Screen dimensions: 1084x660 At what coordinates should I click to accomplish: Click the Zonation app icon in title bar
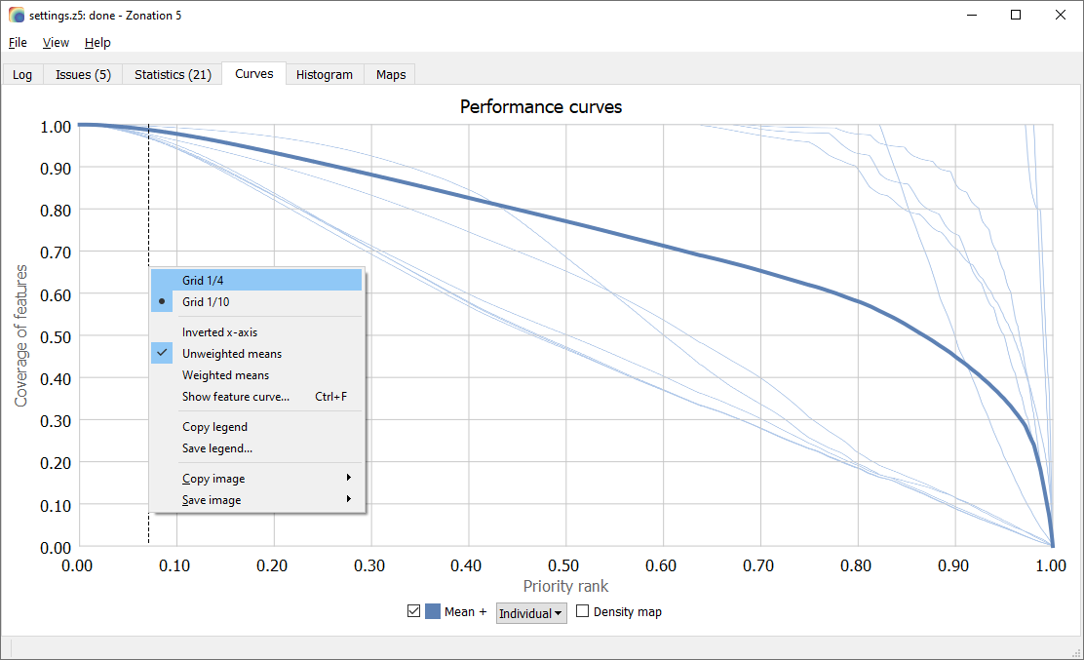click(16, 16)
